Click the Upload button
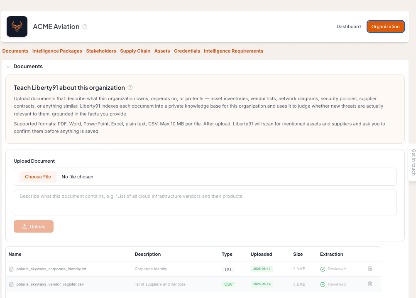Image resolution: width=416 pixels, height=298 pixels. pos(34,226)
